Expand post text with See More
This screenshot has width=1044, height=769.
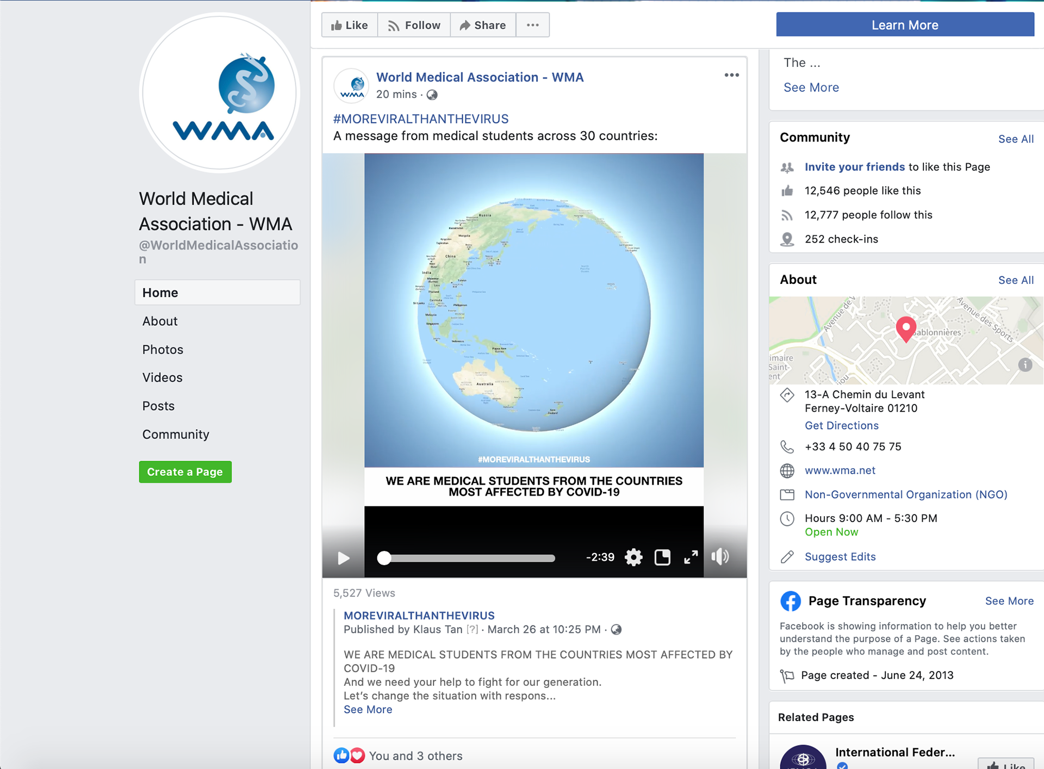click(x=368, y=709)
